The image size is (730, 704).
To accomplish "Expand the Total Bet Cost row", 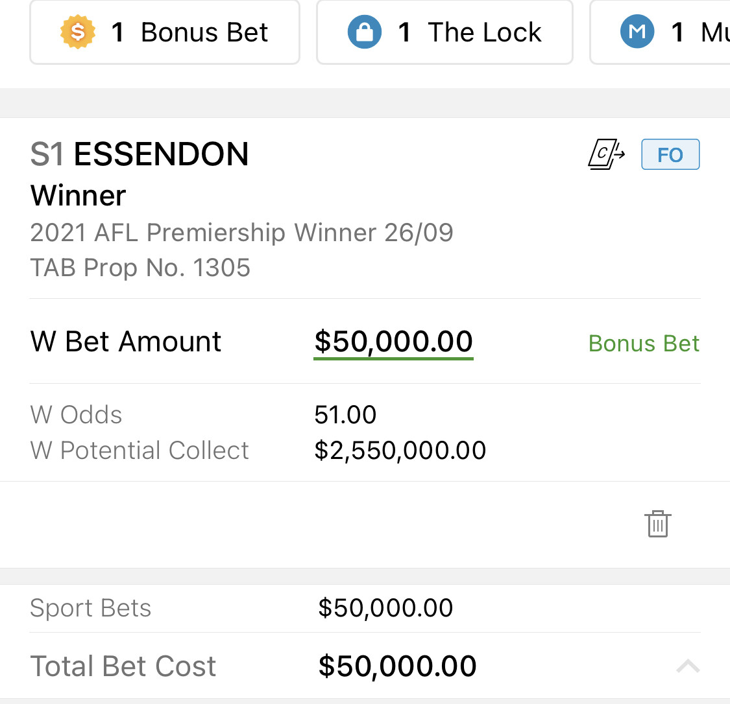I will click(x=365, y=666).
